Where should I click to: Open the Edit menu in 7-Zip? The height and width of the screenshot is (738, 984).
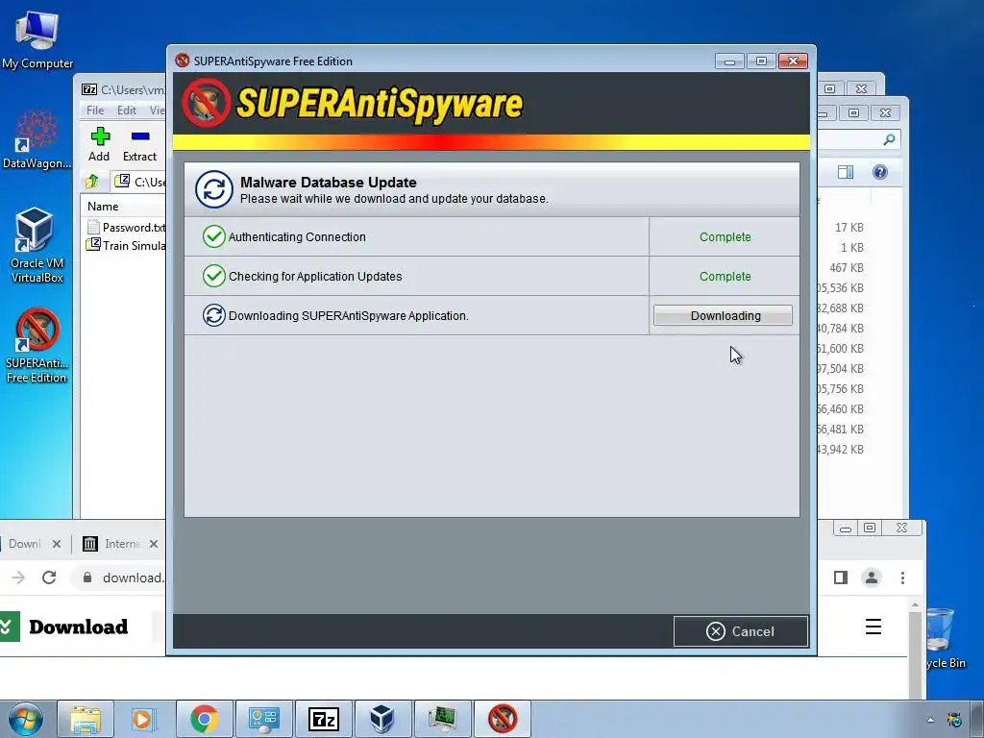[x=126, y=111]
